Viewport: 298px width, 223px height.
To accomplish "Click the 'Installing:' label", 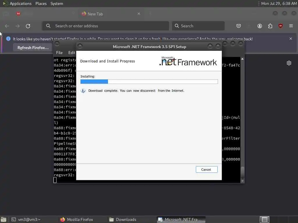I will [x=88, y=76].
